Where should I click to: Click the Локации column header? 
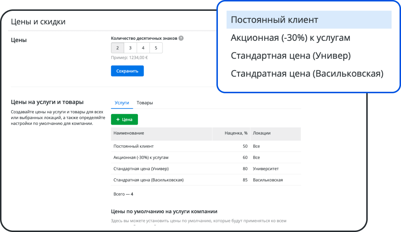coord(261,134)
